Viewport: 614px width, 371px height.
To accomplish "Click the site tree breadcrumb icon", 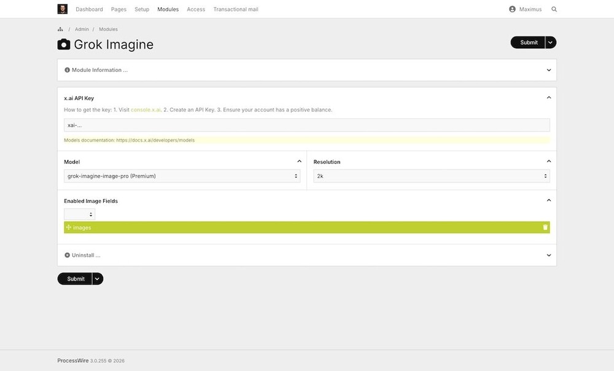I will [60, 29].
